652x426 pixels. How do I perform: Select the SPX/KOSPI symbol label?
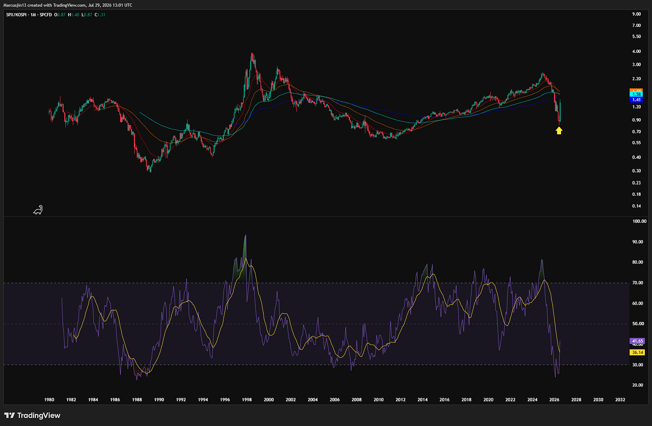[x=16, y=15]
